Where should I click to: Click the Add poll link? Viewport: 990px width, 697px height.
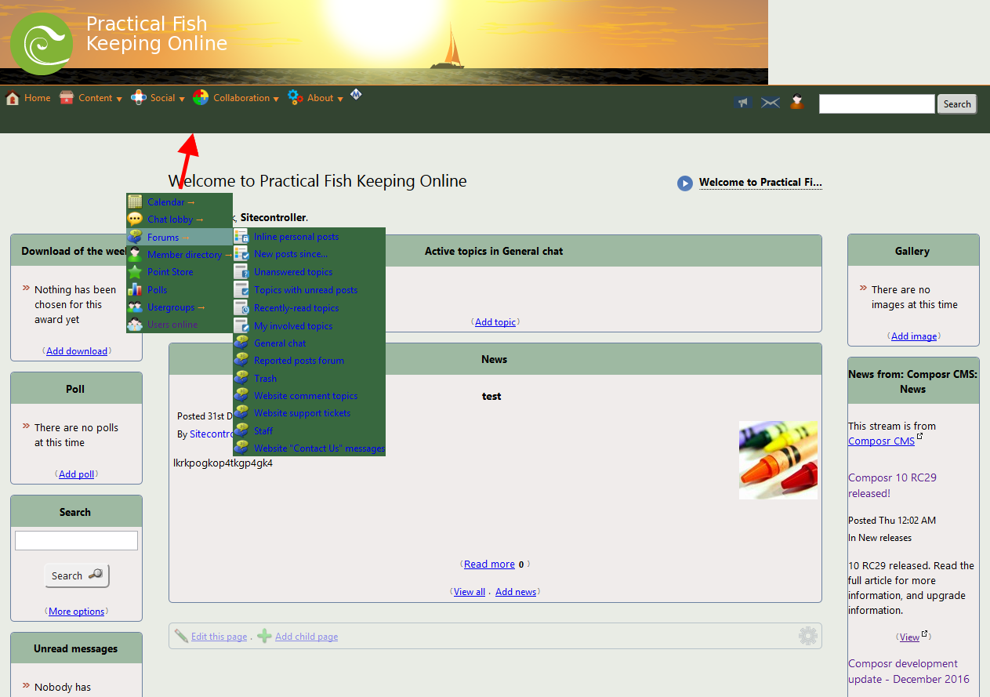coord(76,474)
